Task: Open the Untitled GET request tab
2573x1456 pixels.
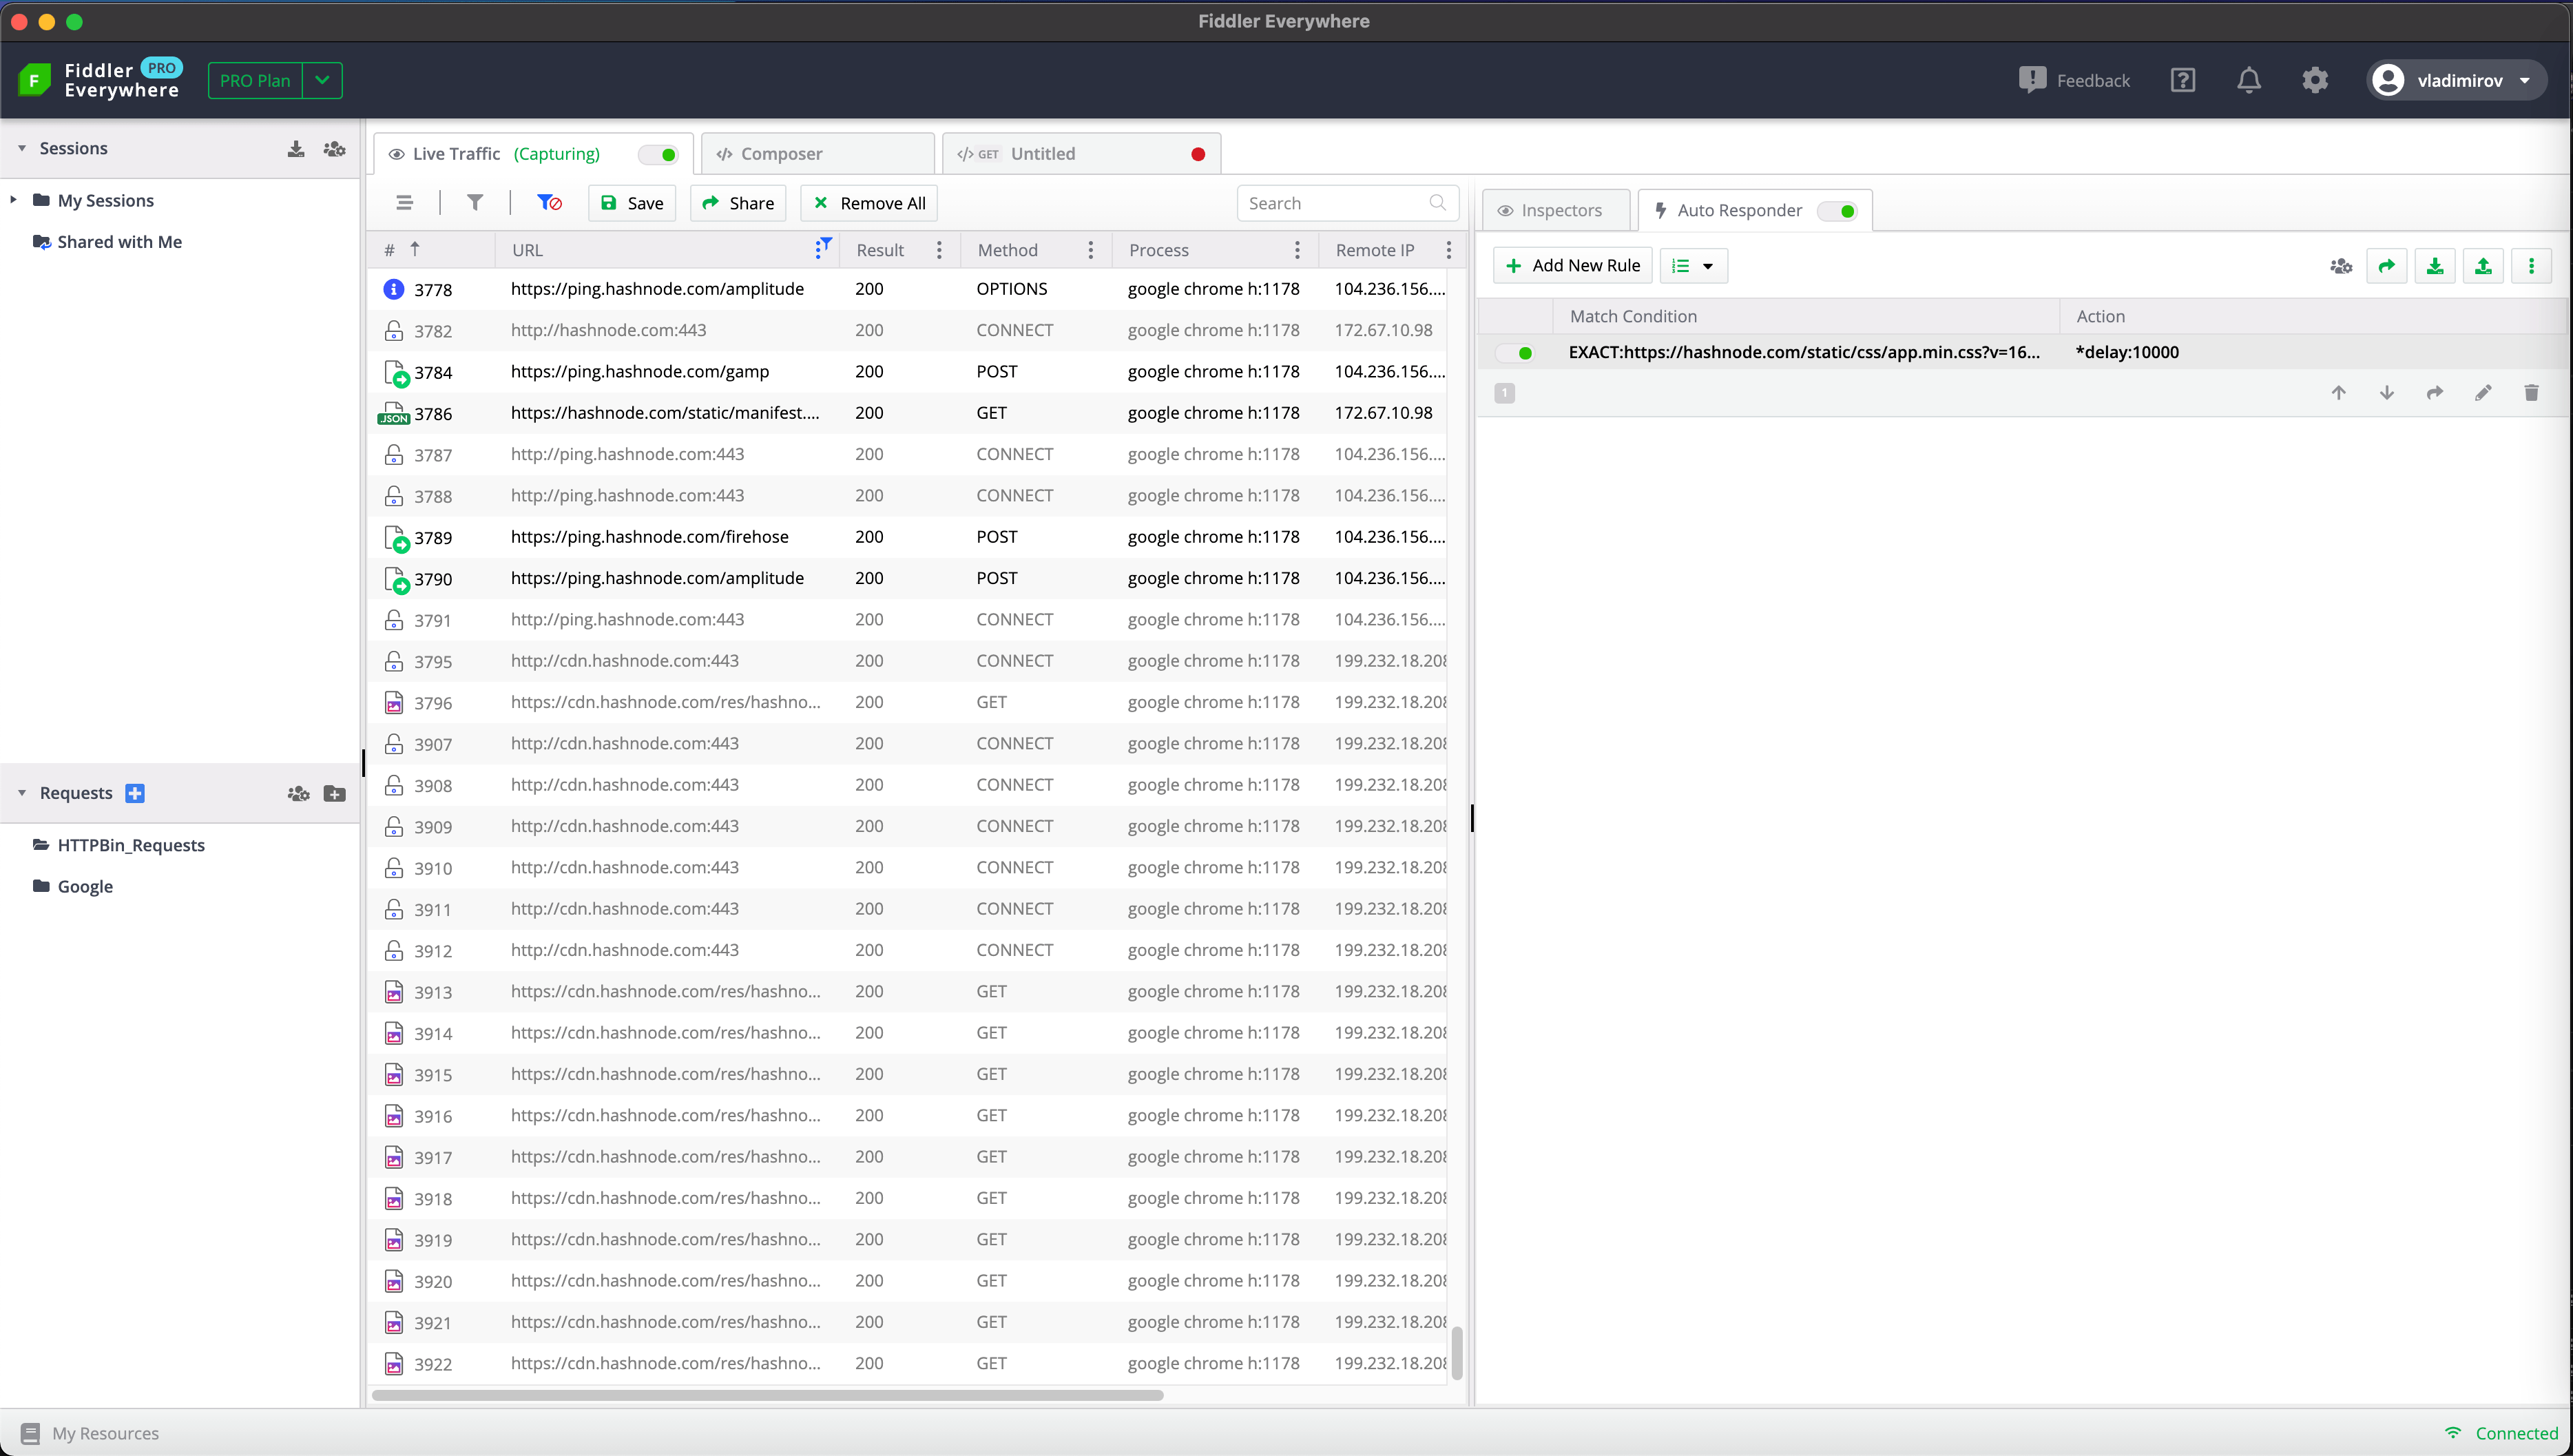Action: click(x=1081, y=154)
